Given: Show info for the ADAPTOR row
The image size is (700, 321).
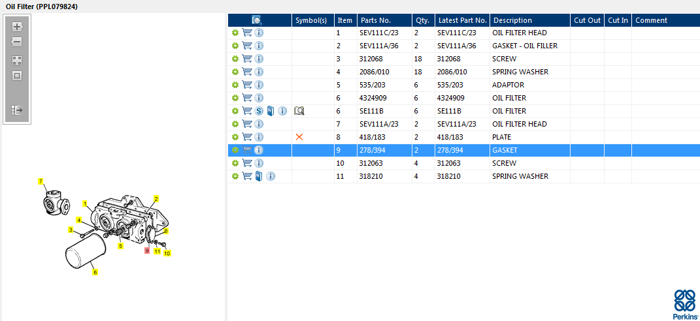Looking at the screenshot, I should [x=259, y=85].
